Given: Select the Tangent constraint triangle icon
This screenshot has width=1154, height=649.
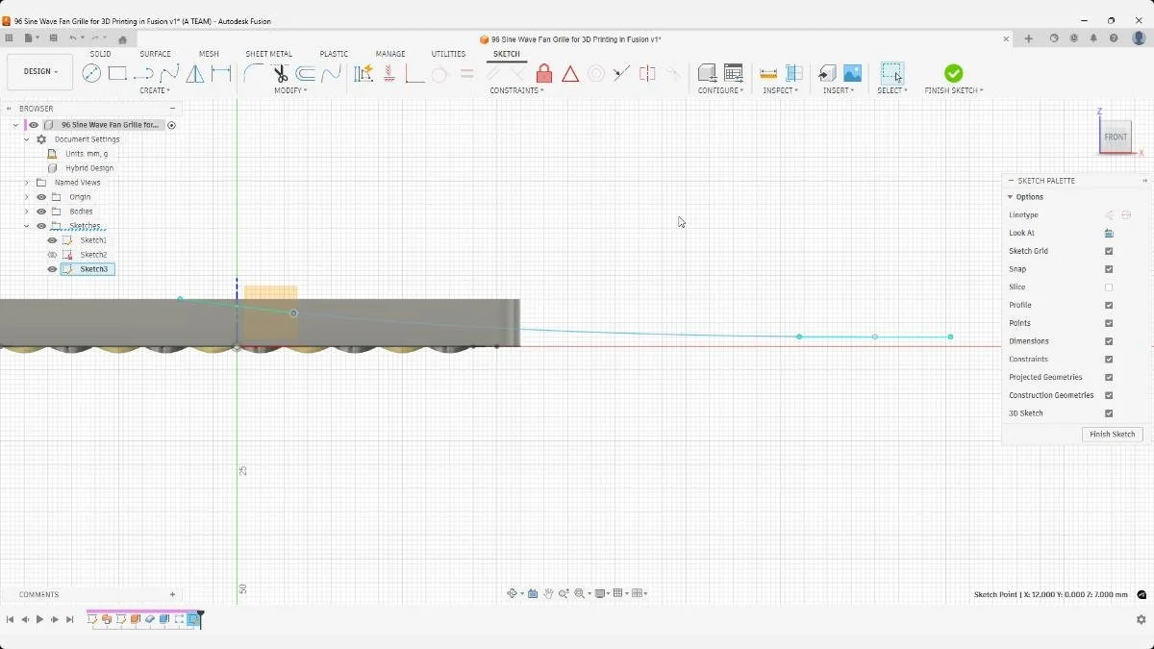Looking at the screenshot, I should coord(570,74).
